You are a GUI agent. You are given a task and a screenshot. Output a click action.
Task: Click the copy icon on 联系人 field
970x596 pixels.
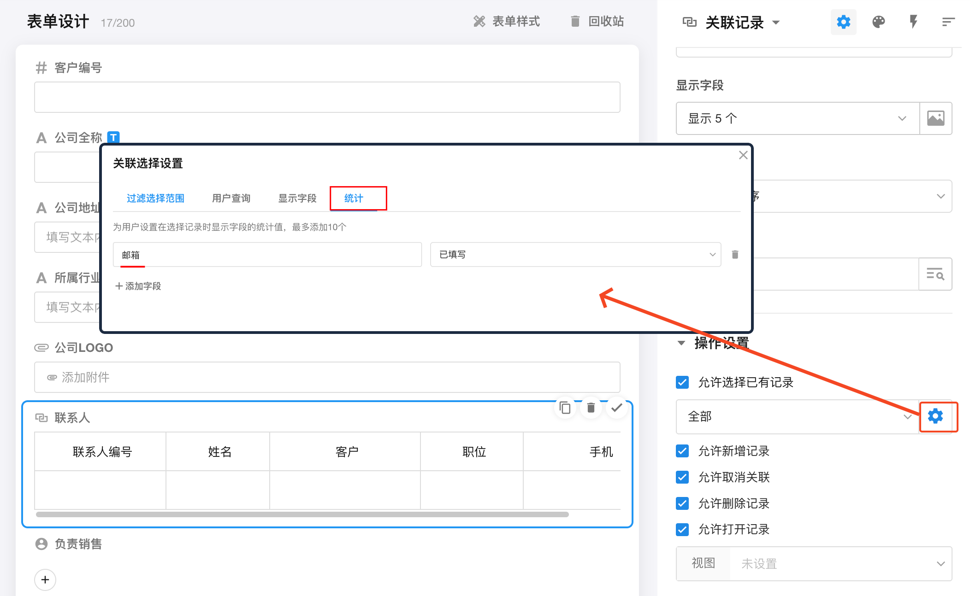[x=565, y=408]
